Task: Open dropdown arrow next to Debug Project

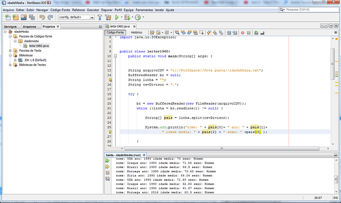Action: (x=132, y=17)
